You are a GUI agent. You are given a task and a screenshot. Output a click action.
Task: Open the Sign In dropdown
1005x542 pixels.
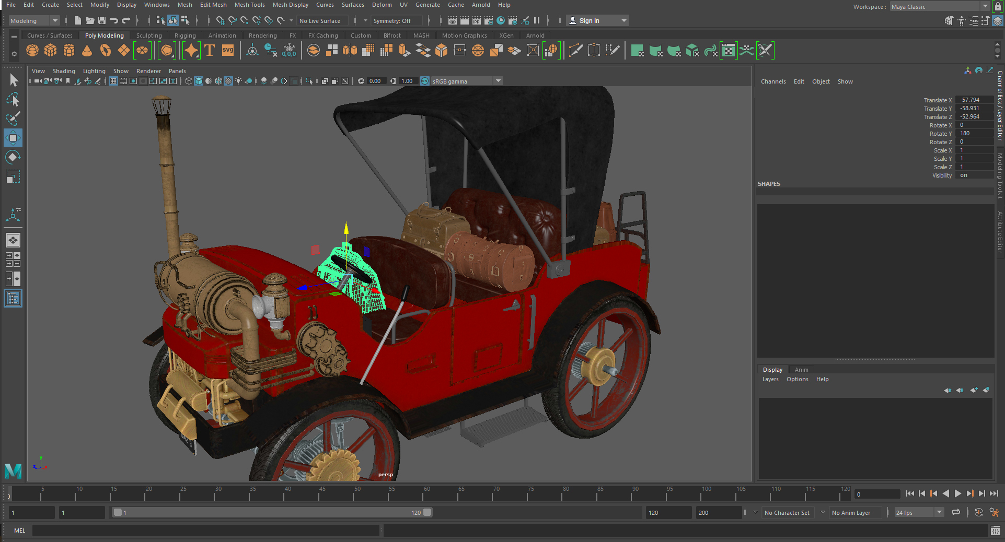tap(597, 21)
